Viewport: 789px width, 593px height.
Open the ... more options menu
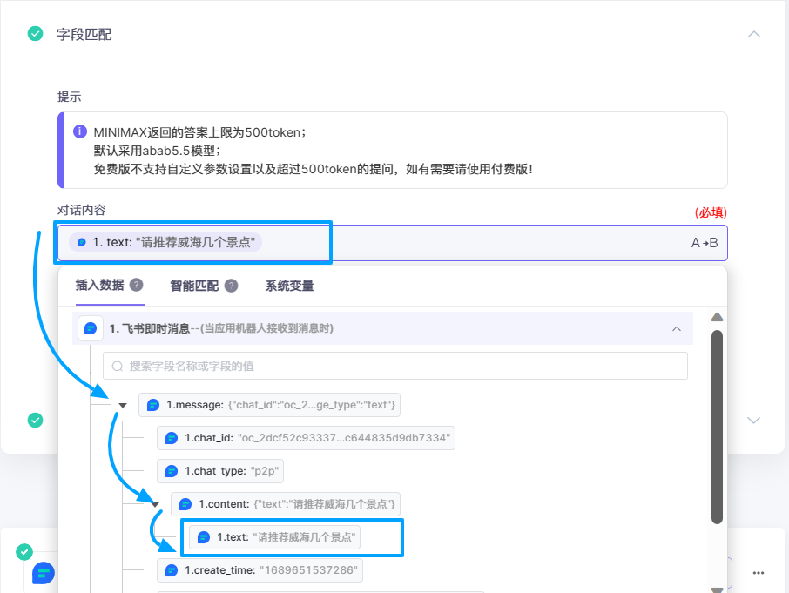click(757, 573)
